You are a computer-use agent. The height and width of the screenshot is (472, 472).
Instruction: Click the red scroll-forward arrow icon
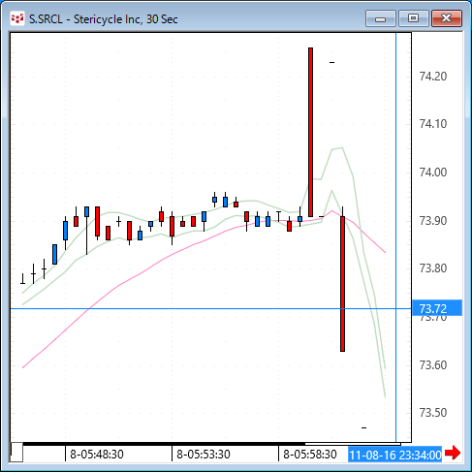coord(453,453)
